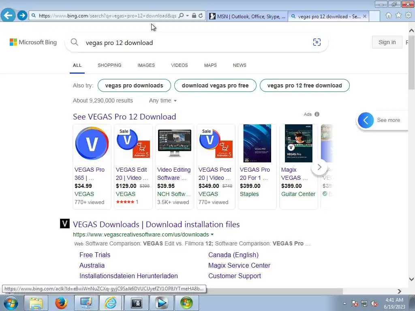Try suggestion download vegas pro free
Viewport: 415px width, 311px height.
[215, 85]
